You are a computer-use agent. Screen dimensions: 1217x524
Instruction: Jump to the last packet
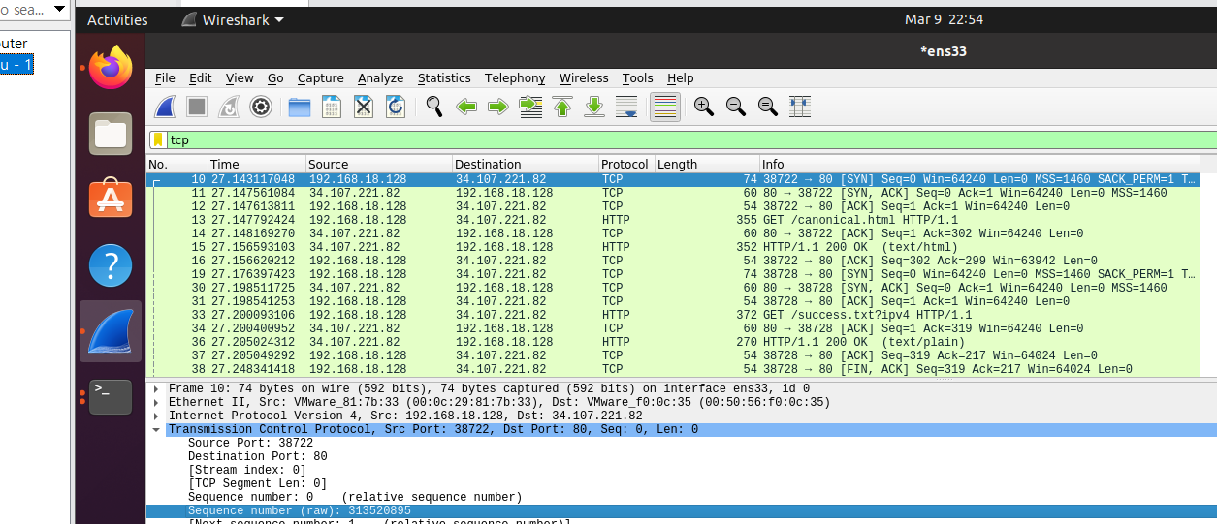[594, 107]
